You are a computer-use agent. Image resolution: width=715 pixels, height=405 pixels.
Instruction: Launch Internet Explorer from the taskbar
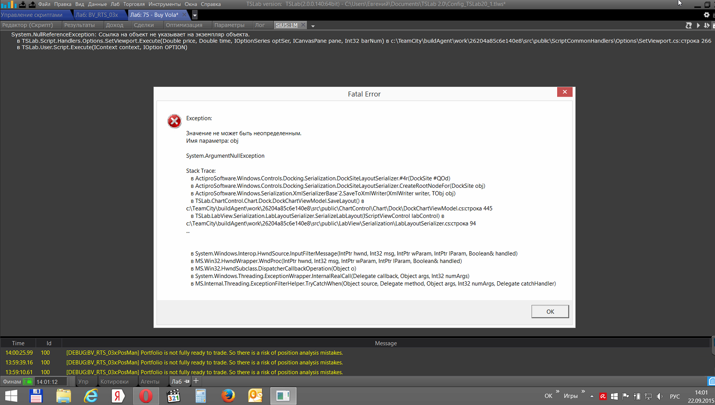point(91,396)
